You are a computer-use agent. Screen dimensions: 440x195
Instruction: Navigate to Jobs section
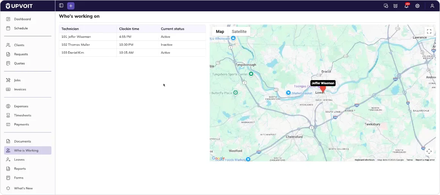click(x=17, y=80)
